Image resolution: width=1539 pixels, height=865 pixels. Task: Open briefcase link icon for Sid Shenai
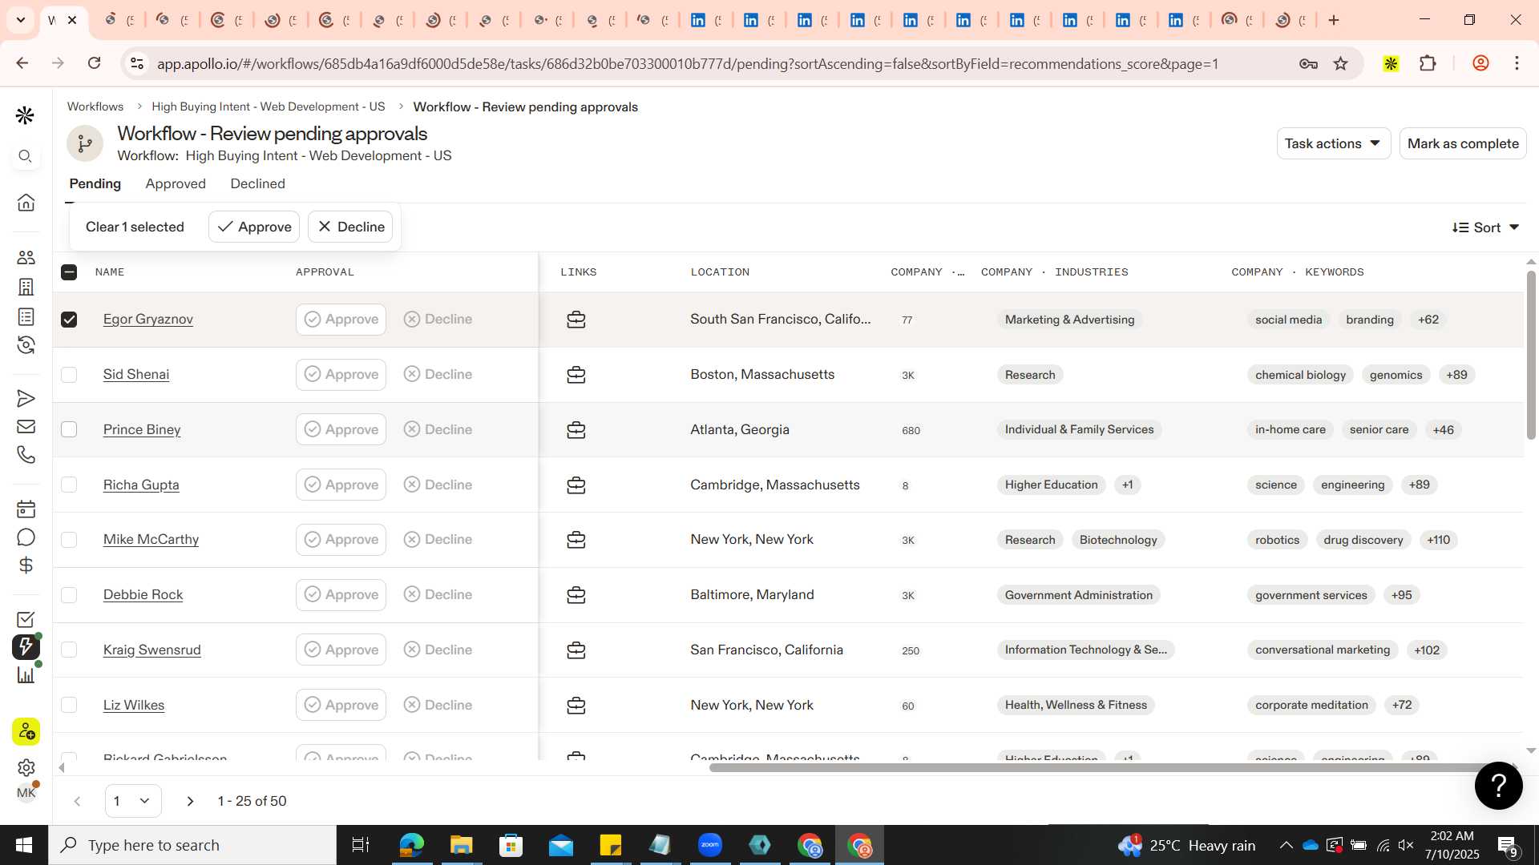[x=576, y=375]
